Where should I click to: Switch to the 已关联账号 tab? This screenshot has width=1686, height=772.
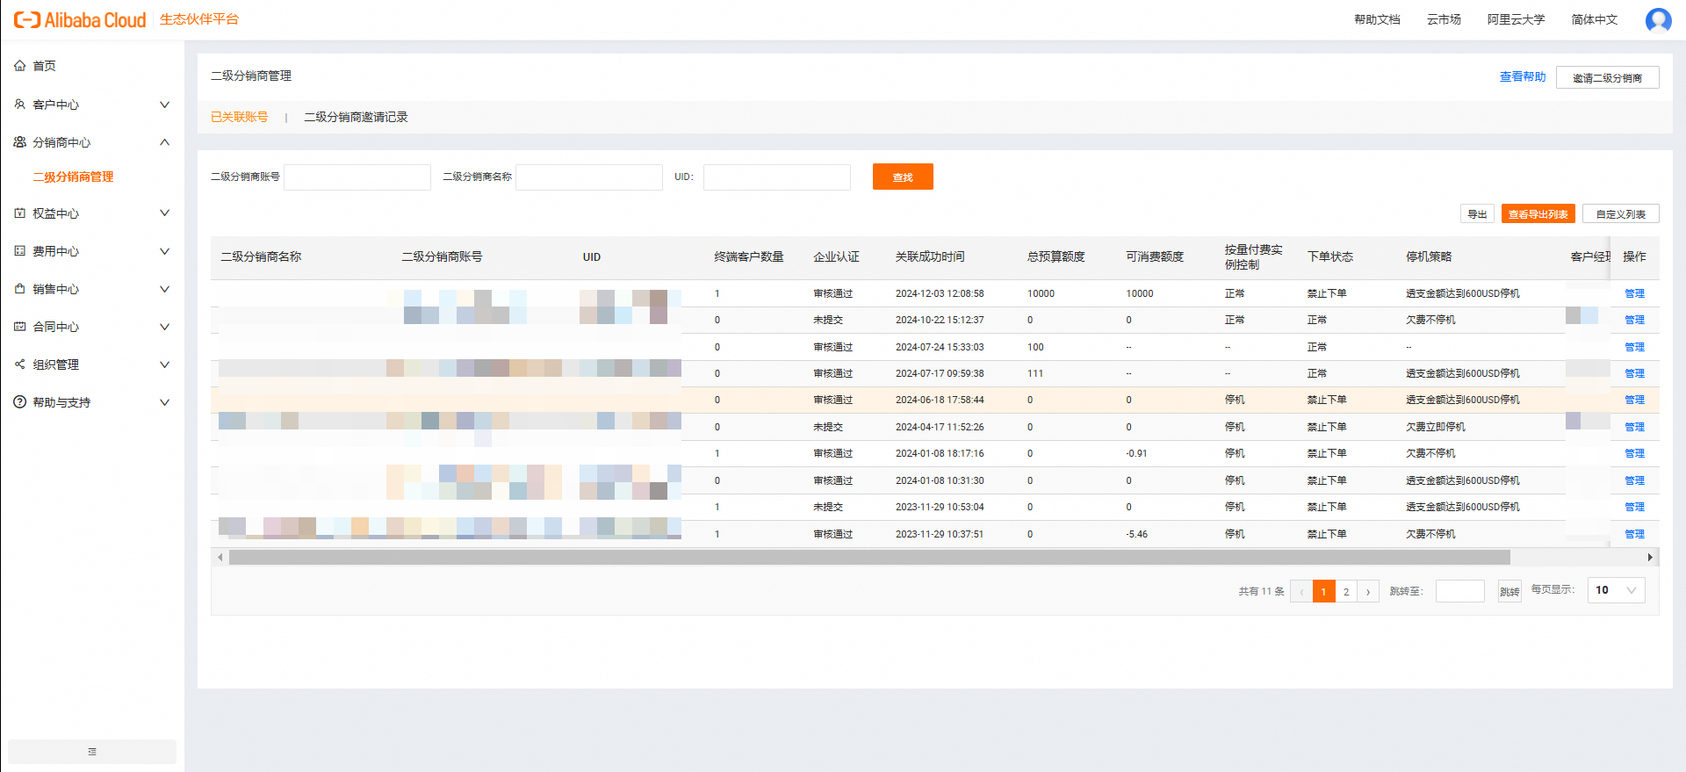[240, 118]
